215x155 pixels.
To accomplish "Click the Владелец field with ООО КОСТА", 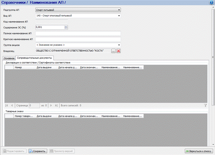I will click(x=73, y=51).
